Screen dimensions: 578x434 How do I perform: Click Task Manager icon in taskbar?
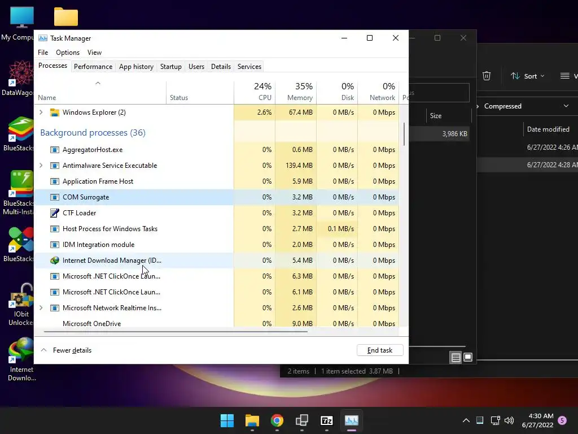(x=351, y=420)
